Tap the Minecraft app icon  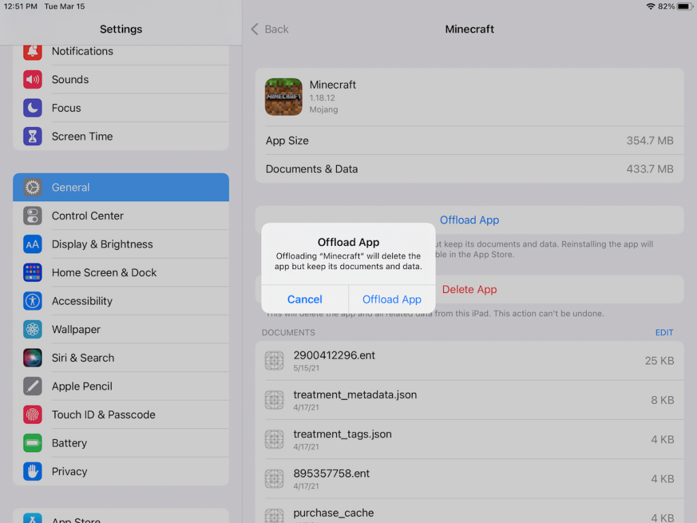[x=284, y=97]
